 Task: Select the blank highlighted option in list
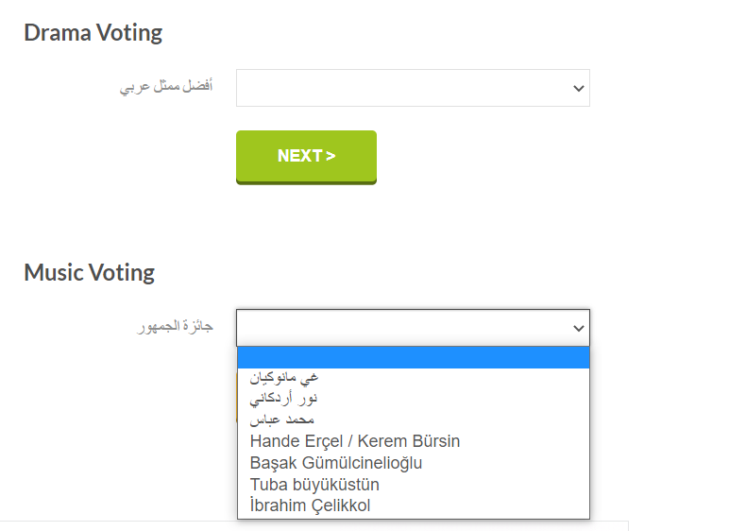(413, 357)
